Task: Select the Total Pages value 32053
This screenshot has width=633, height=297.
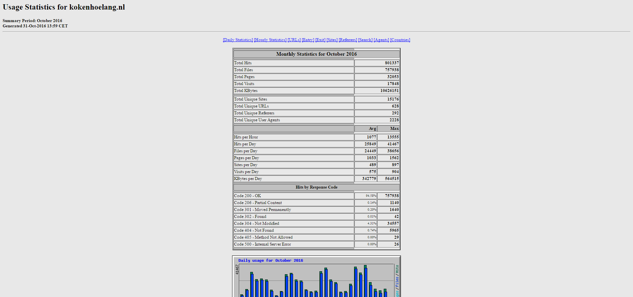Action: [393, 77]
